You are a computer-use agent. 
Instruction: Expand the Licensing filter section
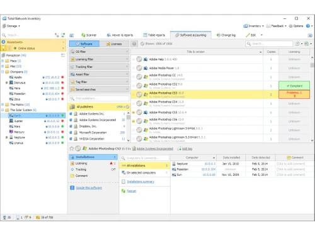pyautogui.click(x=99, y=59)
